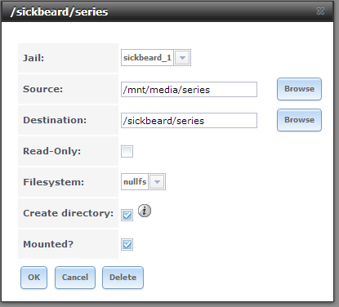Image resolution: width=339 pixels, height=307 pixels.
Task: Uncheck the Create directory checkbox
Action: [127, 216]
